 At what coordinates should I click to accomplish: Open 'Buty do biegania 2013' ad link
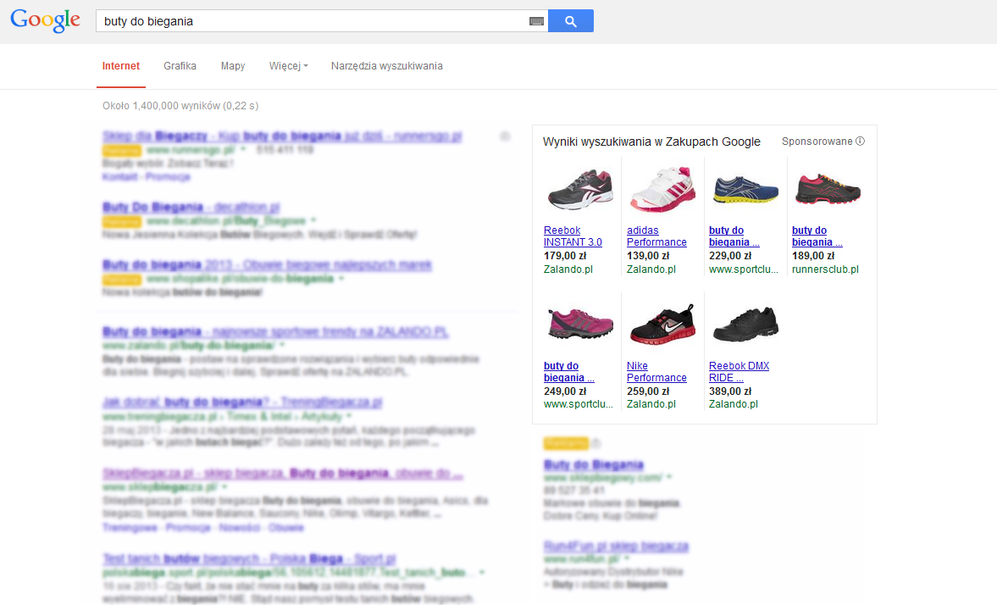point(267,264)
